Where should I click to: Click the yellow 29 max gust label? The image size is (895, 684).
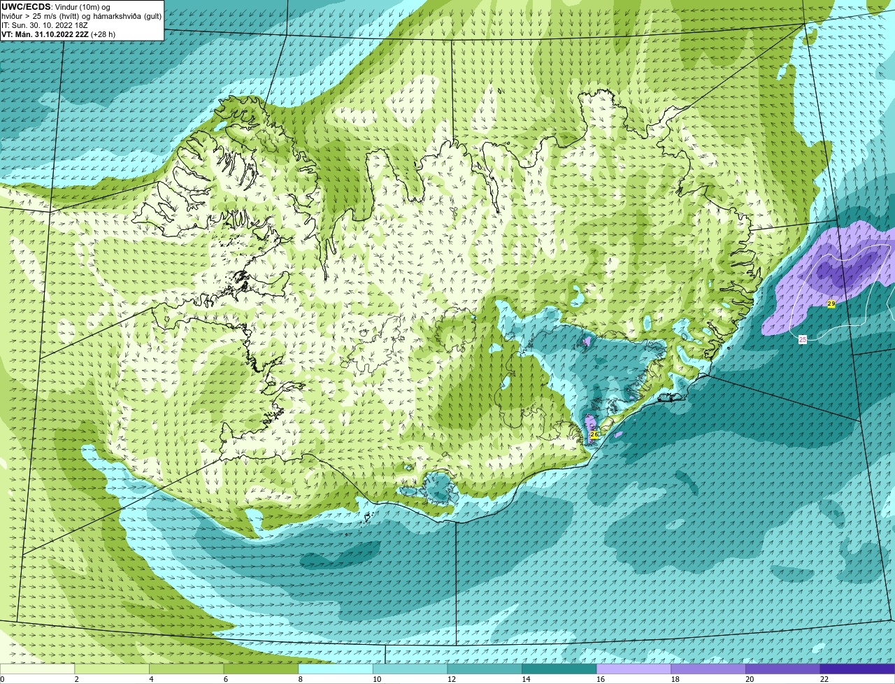pyautogui.click(x=831, y=304)
